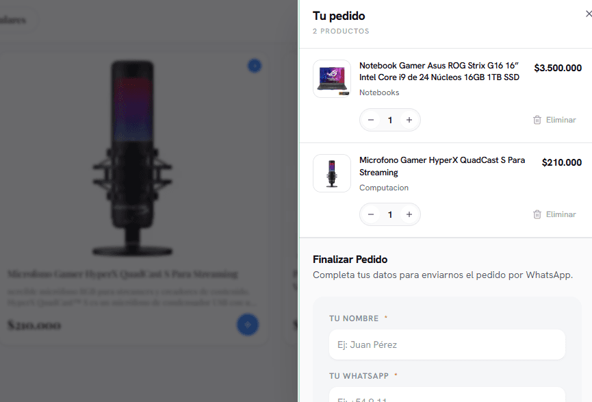Screen dimensions: 592x402
Task: Open Notebook Asus ROG product thumbnail
Action: tap(332, 79)
